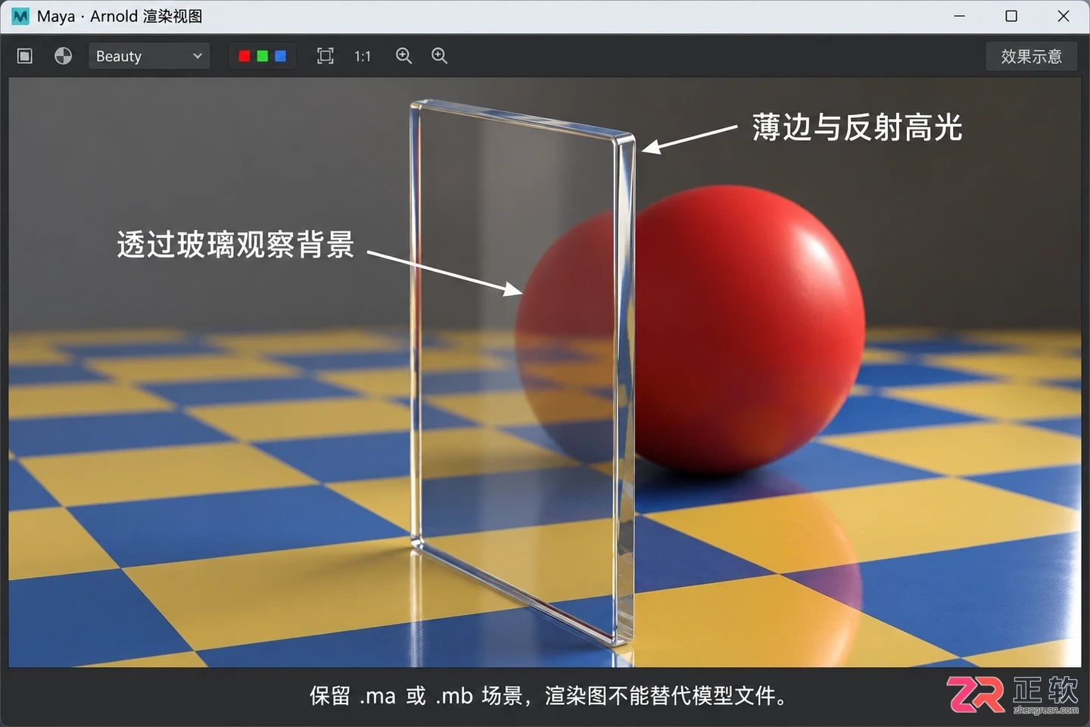1090x727 pixels.
Task: Toggle the red channel swatch
Action: (x=244, y=56)
